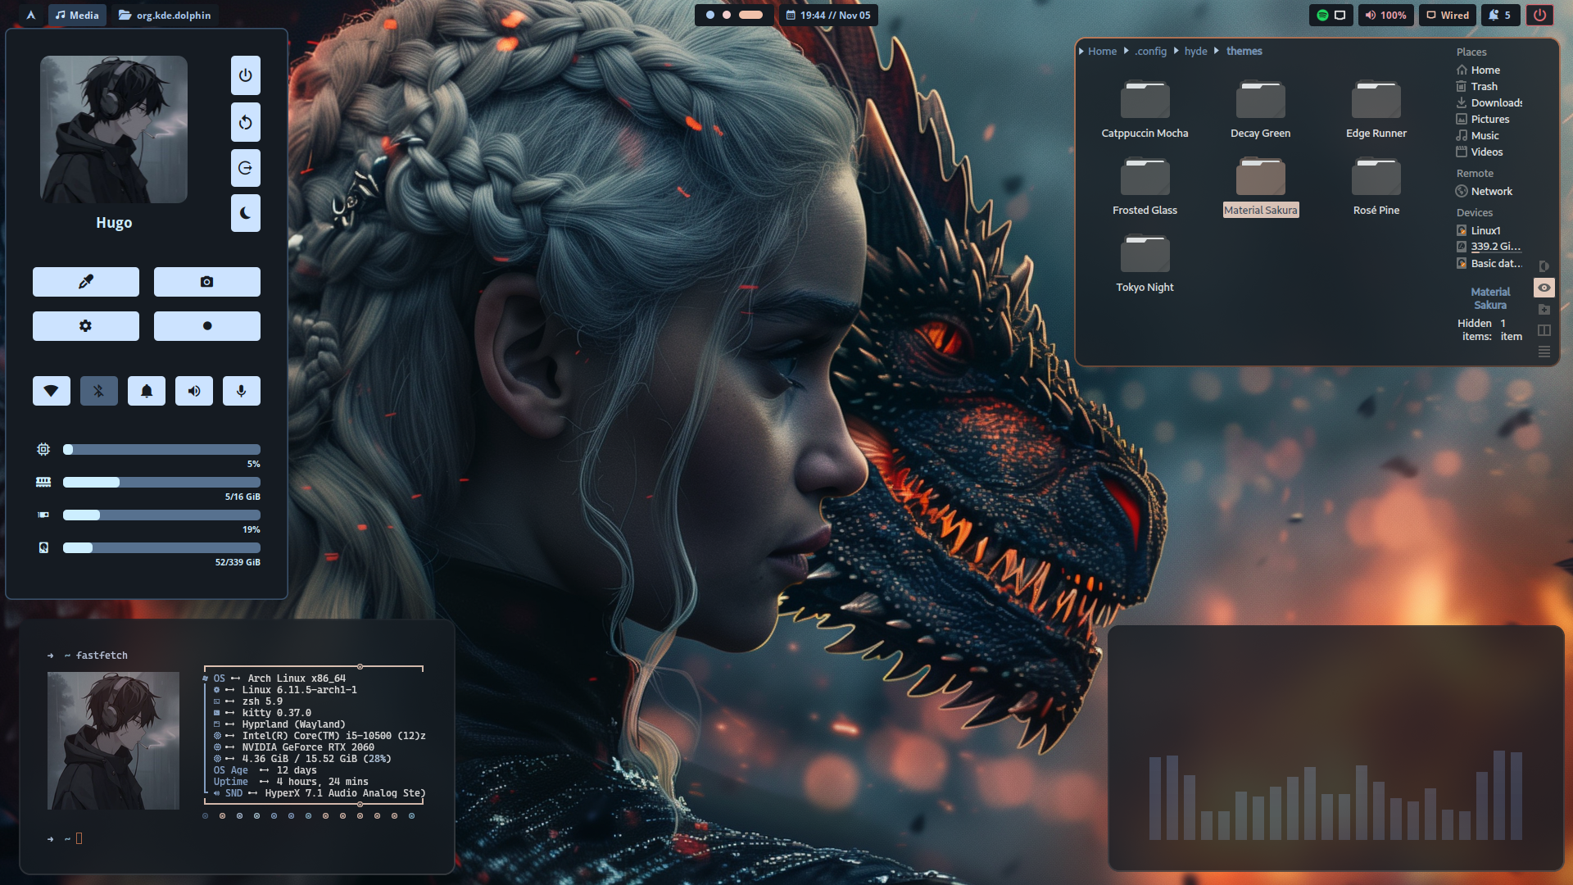Expand arrow before themes in breadcrumb
Viewport: 1573px width, 885px height.
(1217, 51)
